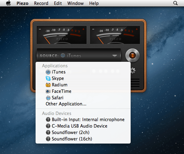The image size is (184, 154).
Task: Choose Skype as audio source
Action: (x=83, y=78)
